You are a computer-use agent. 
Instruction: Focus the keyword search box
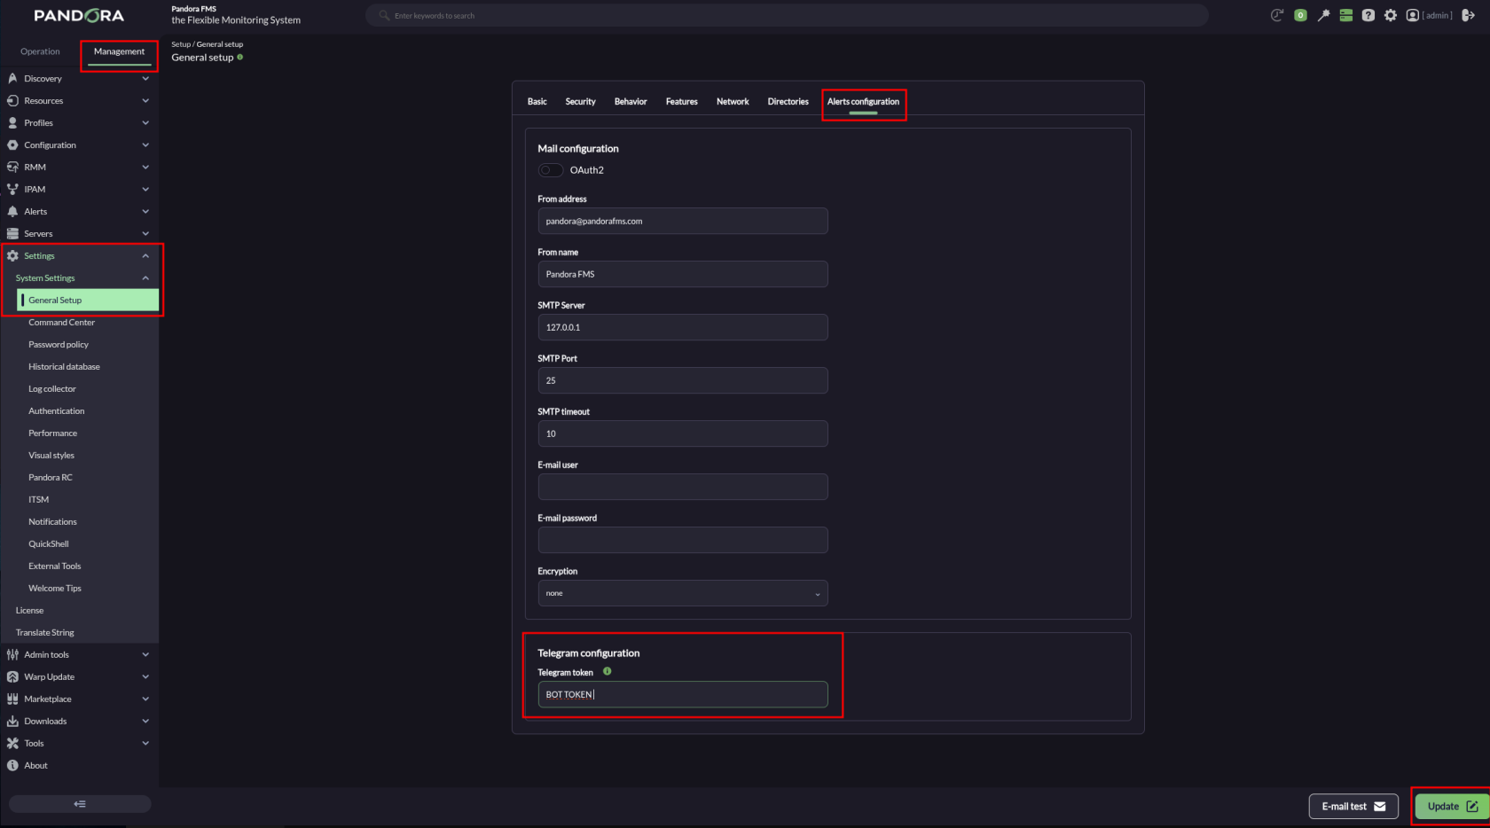click(787, 15)
